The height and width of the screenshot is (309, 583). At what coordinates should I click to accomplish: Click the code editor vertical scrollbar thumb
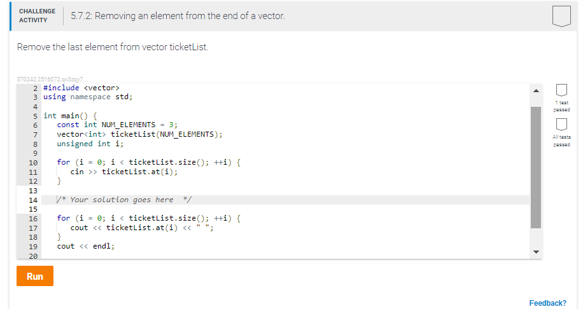[x=536, y=165]
